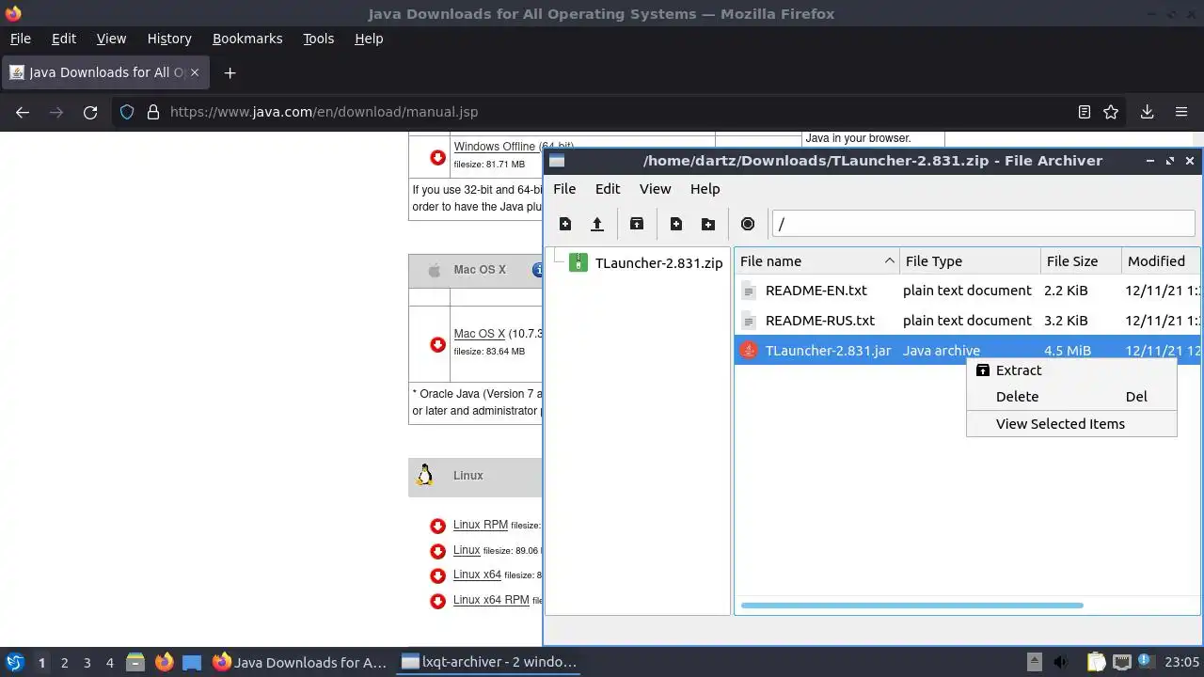The height and width of the screenshot is (677, 1204).
Task: Sort by the File Type column header
Action: coord(970,261)
